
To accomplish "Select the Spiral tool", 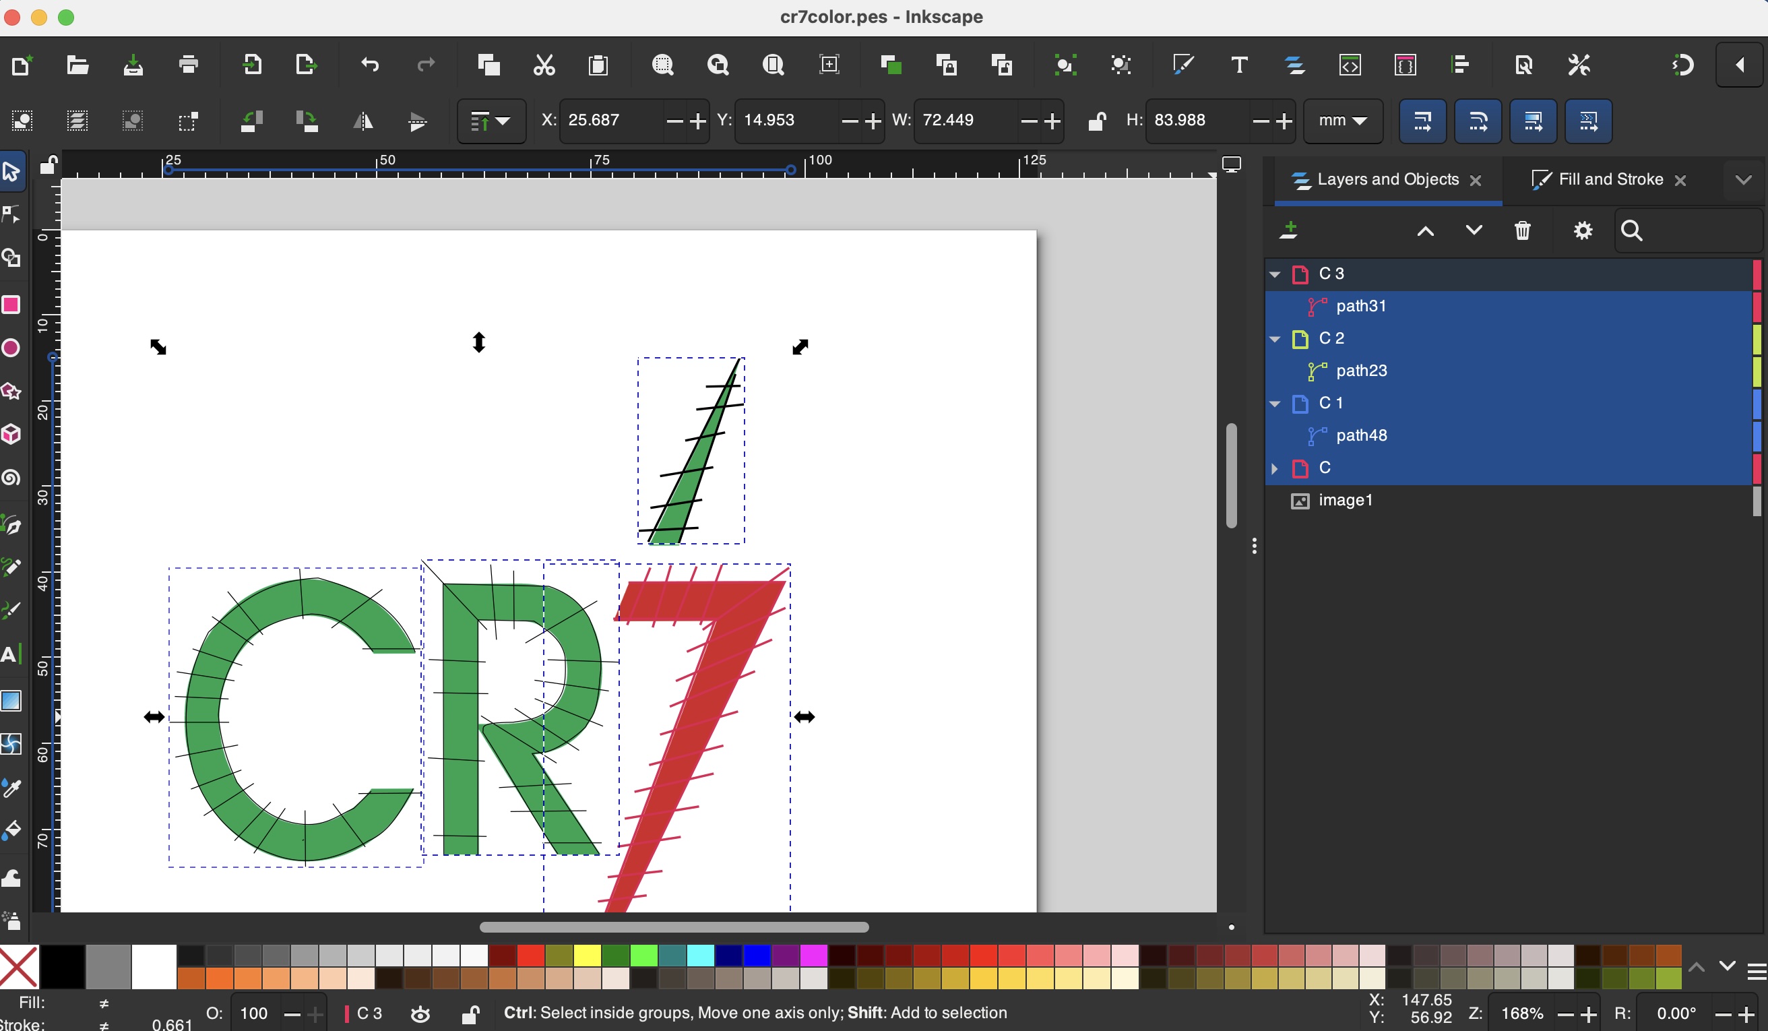I will tap(11, 478).
